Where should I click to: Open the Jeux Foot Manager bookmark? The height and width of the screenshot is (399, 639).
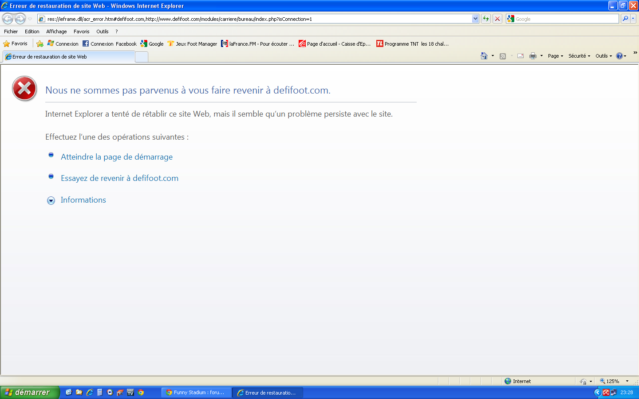192,43
